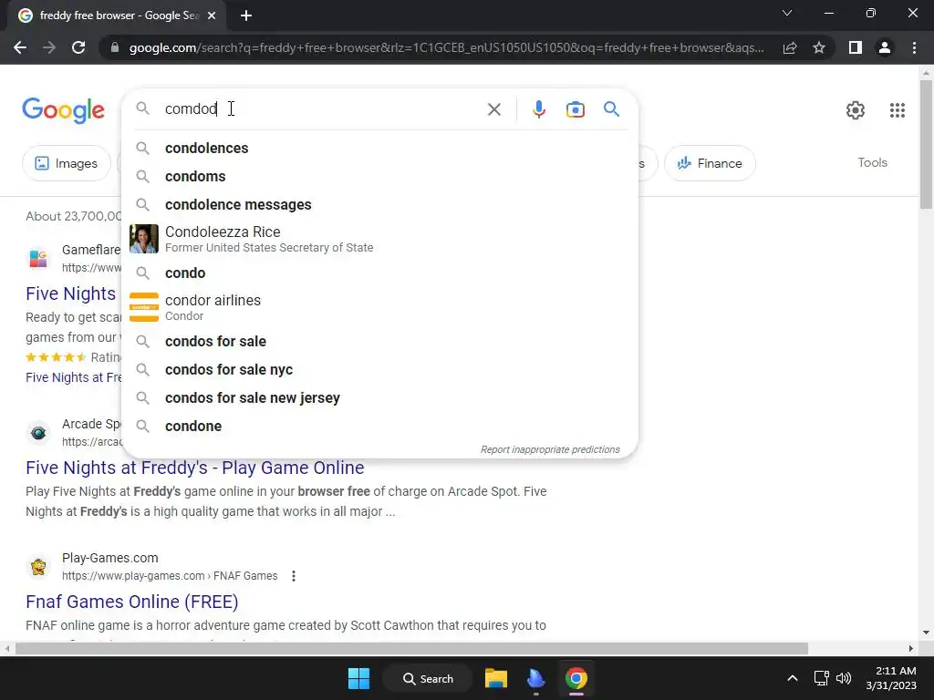Go to Google home via the logo
This screenshot has width=934, height=700.
pos(63,110)
